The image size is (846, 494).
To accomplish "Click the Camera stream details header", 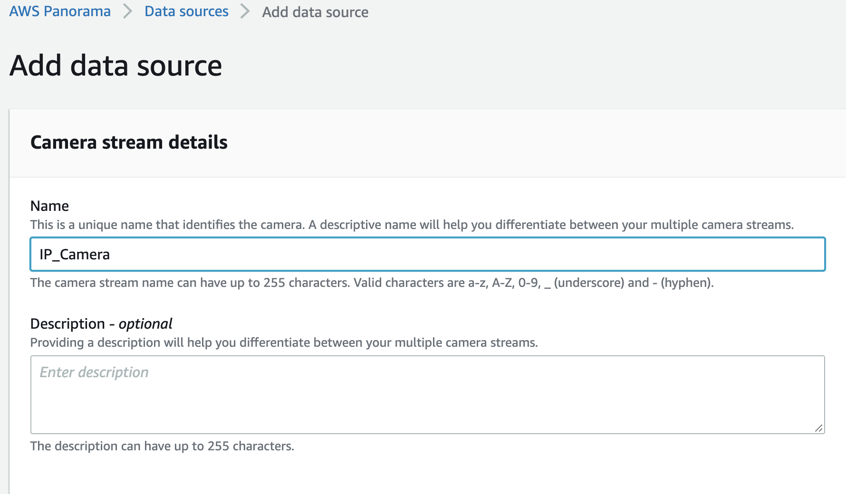I will (x=129, y=142).
